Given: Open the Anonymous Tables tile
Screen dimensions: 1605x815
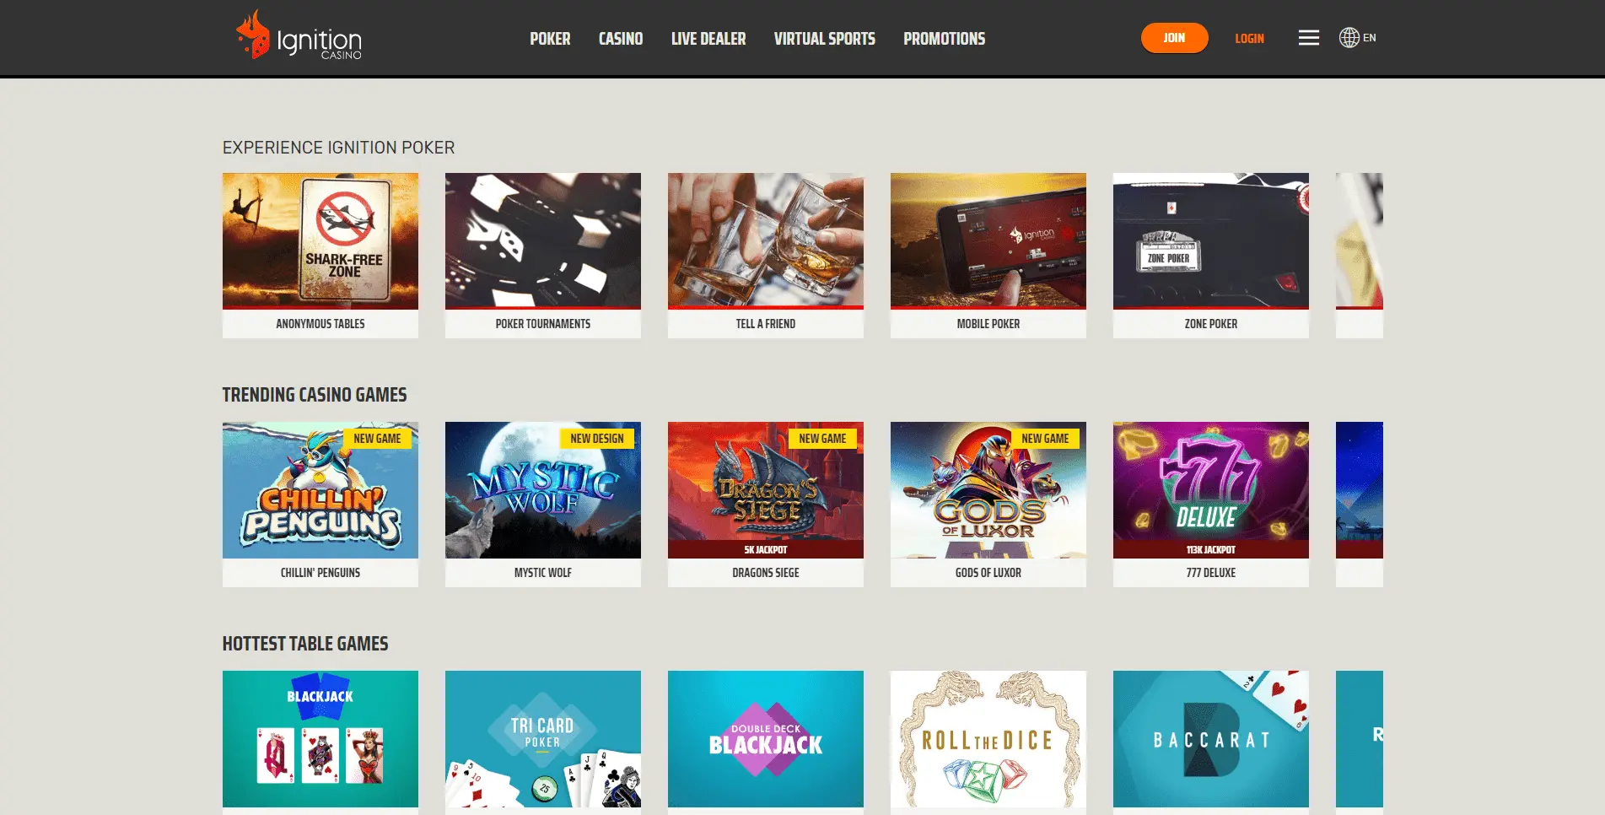Looking at the screenshot, I should (x=320, y=256).
